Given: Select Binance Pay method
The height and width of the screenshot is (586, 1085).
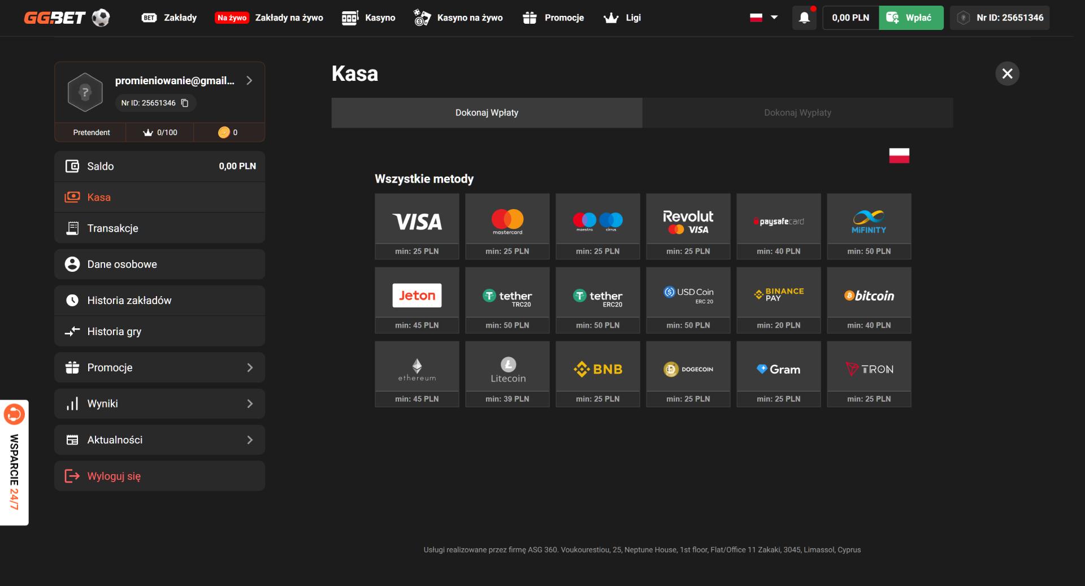Looking at the screenshot, I should [x=779, y=300].
